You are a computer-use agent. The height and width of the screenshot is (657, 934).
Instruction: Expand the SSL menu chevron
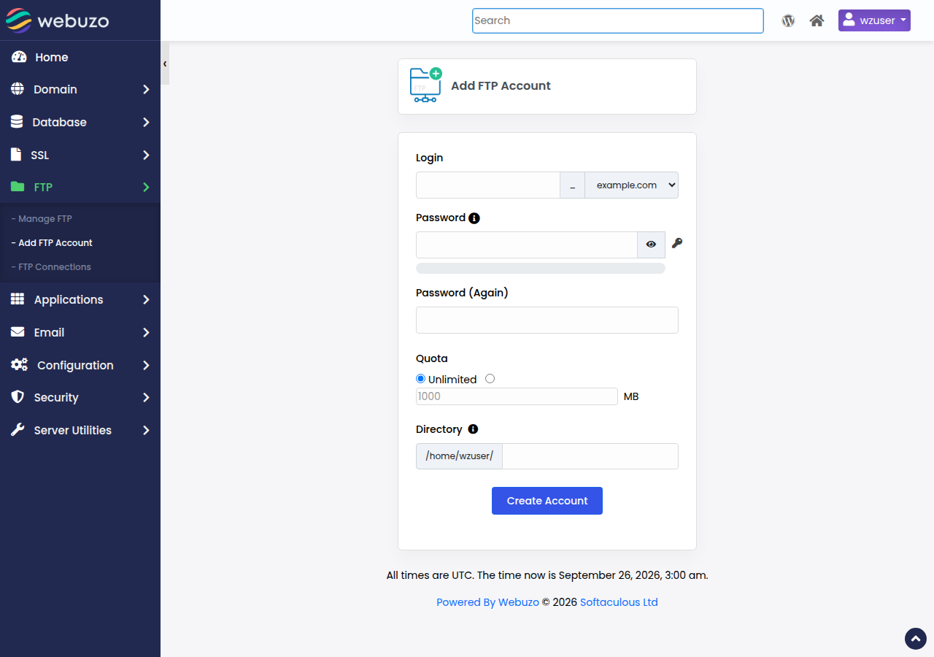pos(146,155)
